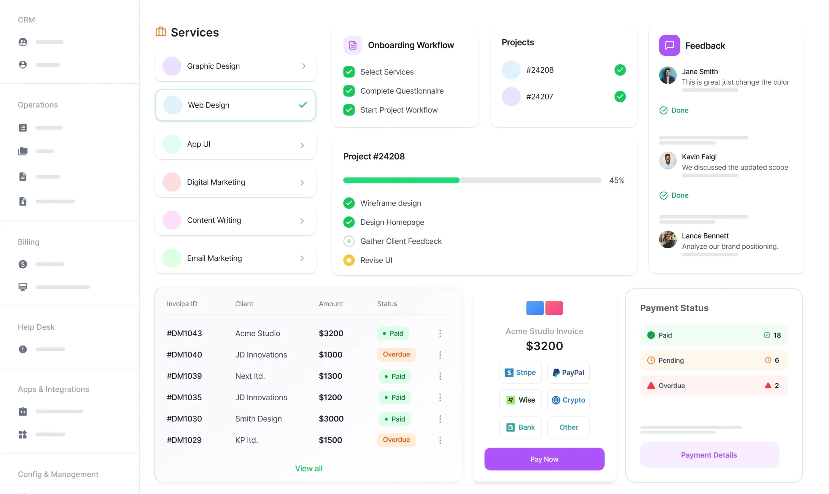Expand the App UI service
This screenshot has height=494, width=829.
302,145
